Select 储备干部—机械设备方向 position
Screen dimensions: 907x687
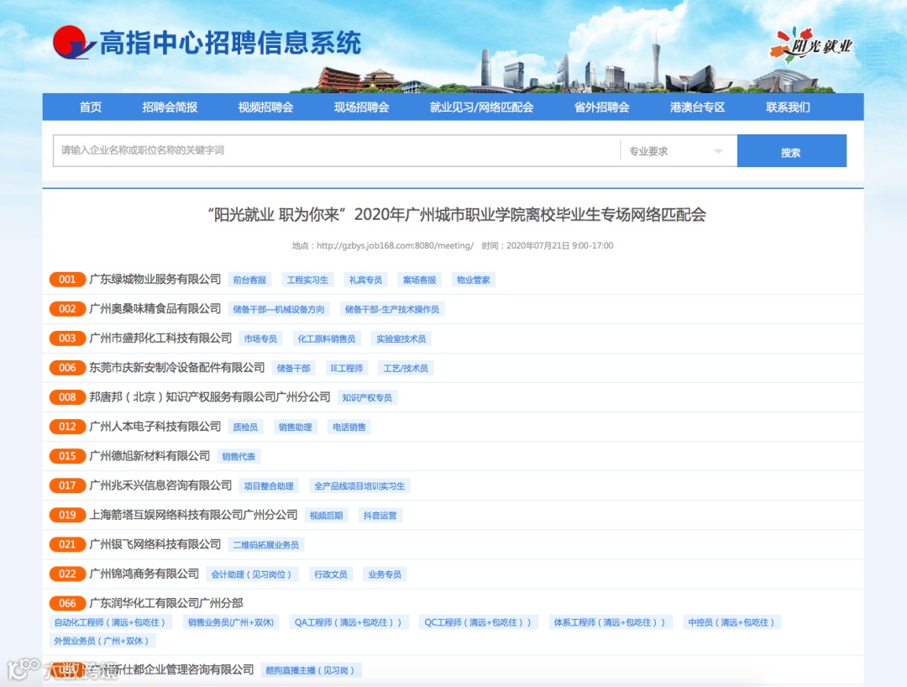[x=279, y=309]
